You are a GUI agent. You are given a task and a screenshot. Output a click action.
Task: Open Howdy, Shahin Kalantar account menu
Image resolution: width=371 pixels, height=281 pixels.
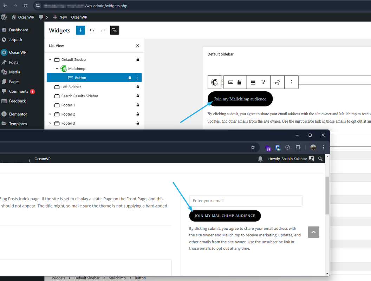point(291,159)
